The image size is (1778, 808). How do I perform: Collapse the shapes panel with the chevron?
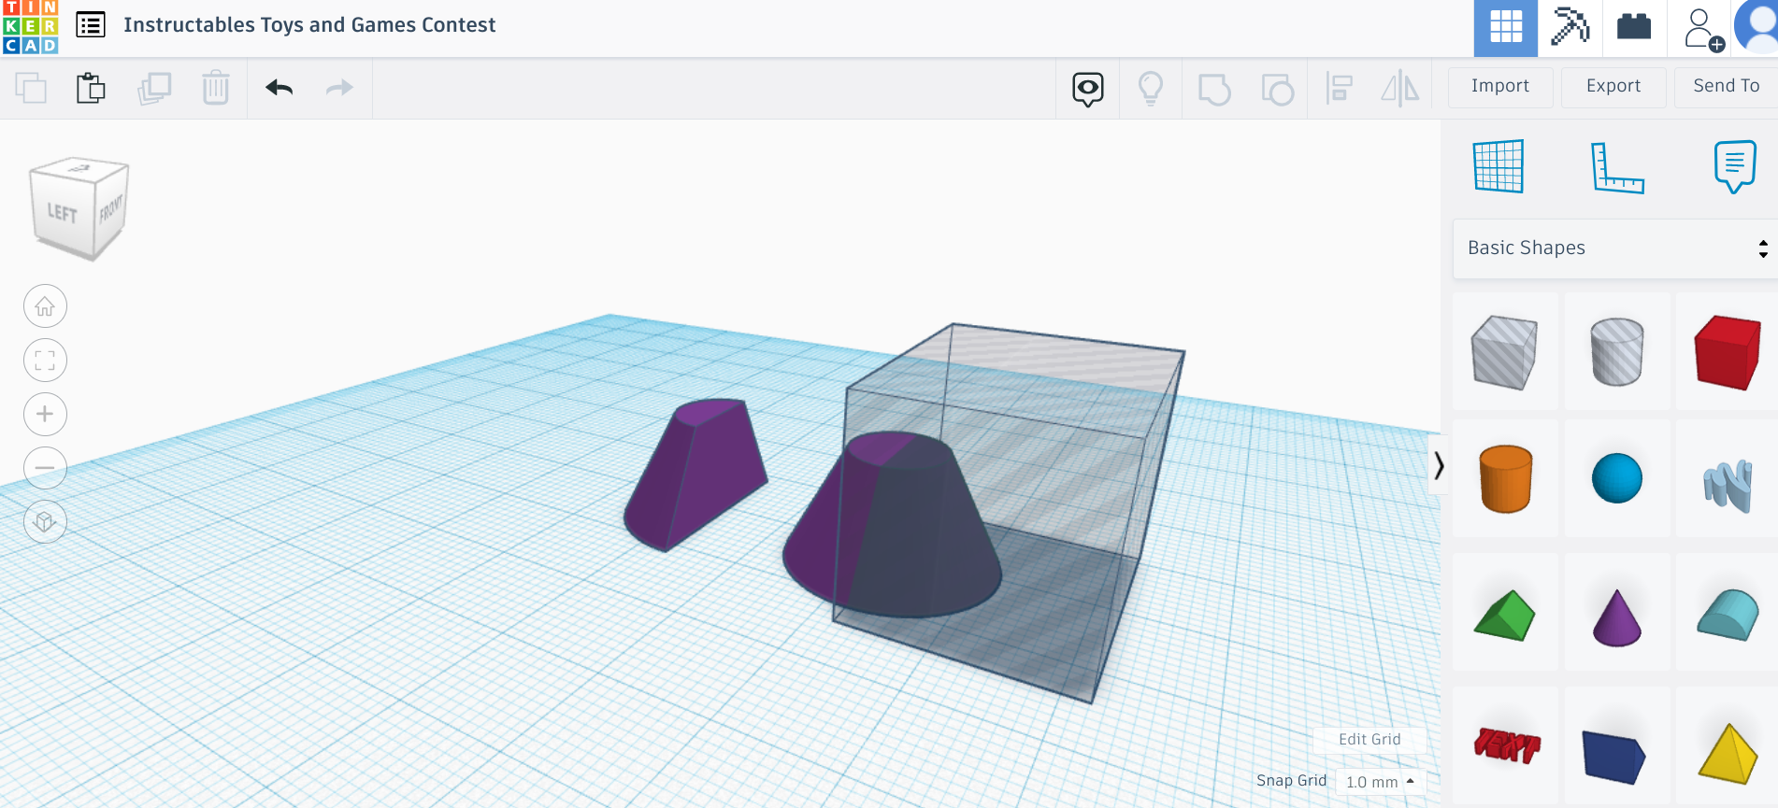coord(1440,465)
